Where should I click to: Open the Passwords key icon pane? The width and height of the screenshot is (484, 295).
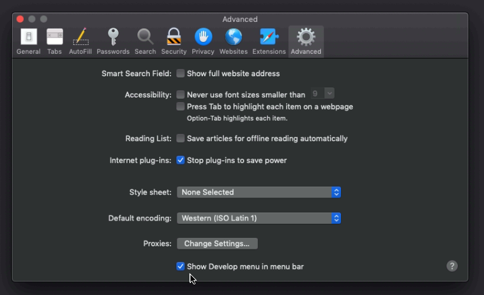[x=113, y=41]
